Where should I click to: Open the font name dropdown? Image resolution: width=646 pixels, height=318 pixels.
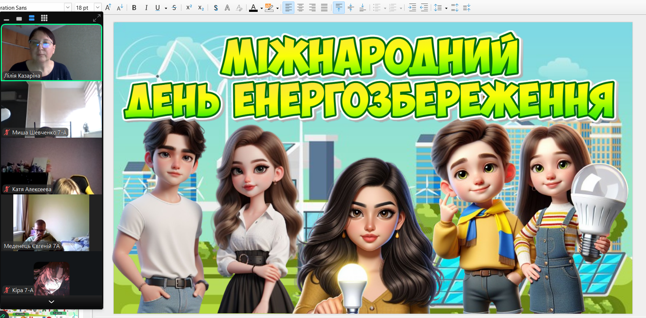pos(68,7)
